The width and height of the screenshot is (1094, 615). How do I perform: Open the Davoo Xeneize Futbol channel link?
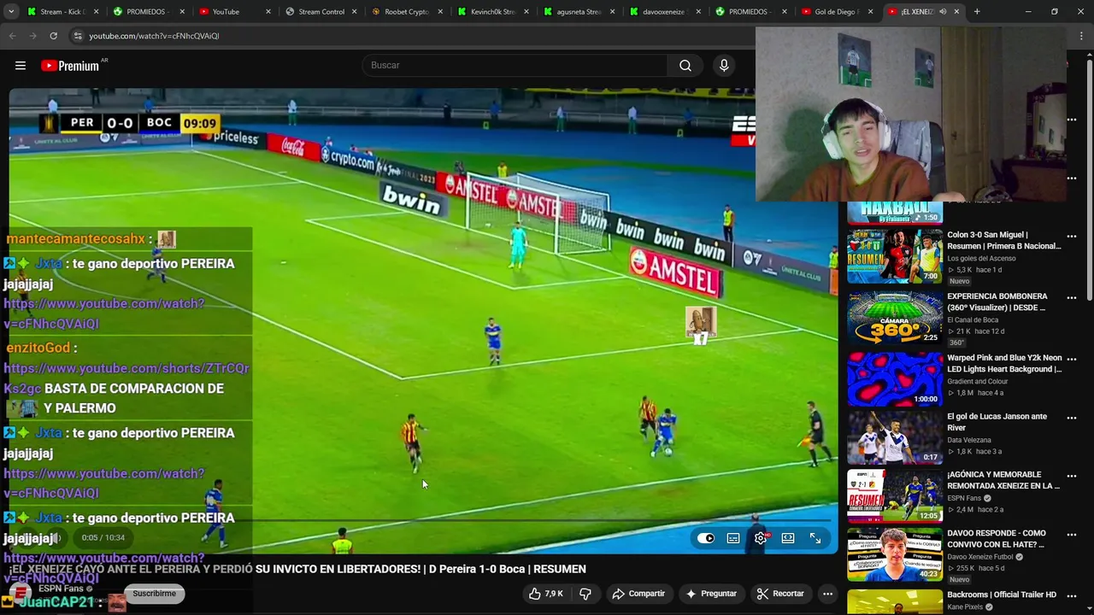point(980,557)
